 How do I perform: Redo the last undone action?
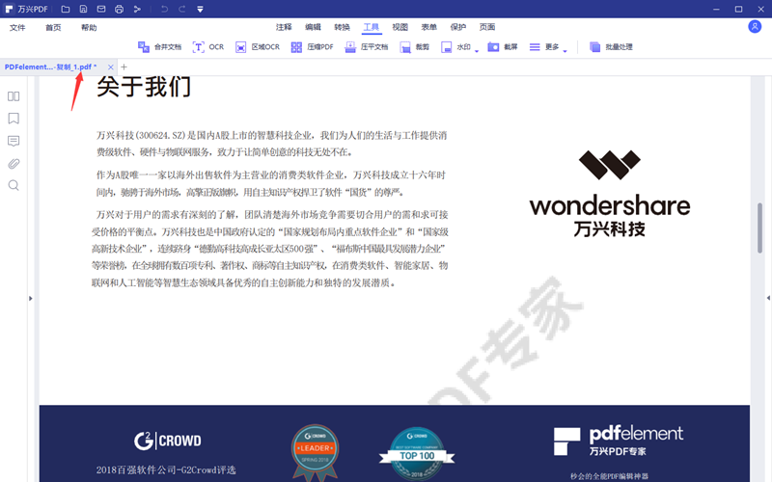[181, 9]
